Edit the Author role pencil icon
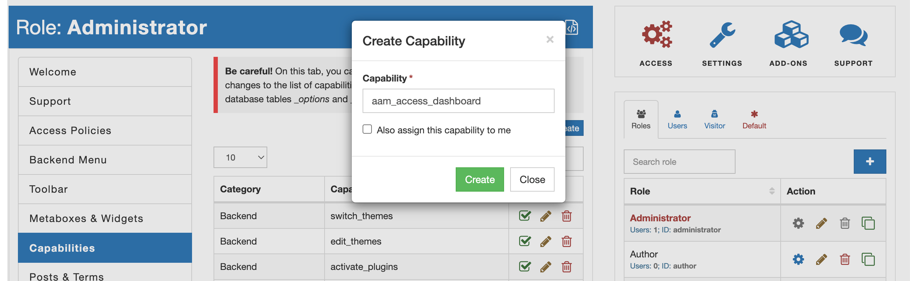The image size is (910, 281). click(822, 259)
